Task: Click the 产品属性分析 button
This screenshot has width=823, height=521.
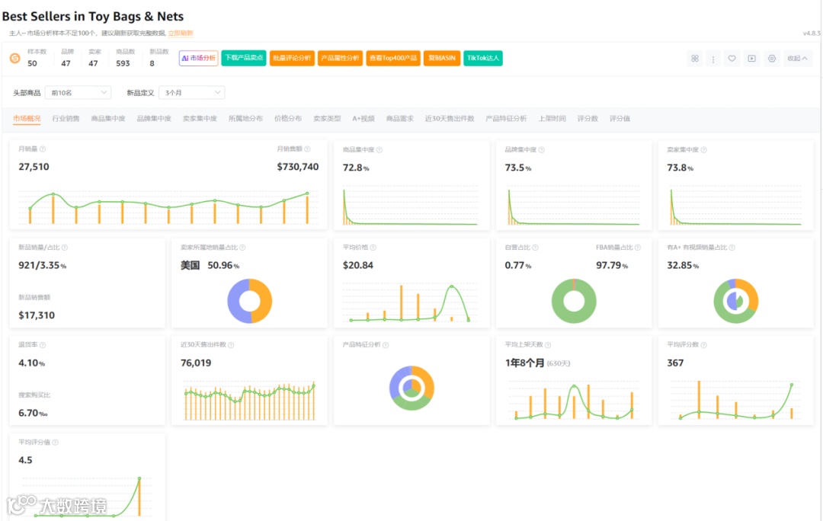Action: point(340,58)
